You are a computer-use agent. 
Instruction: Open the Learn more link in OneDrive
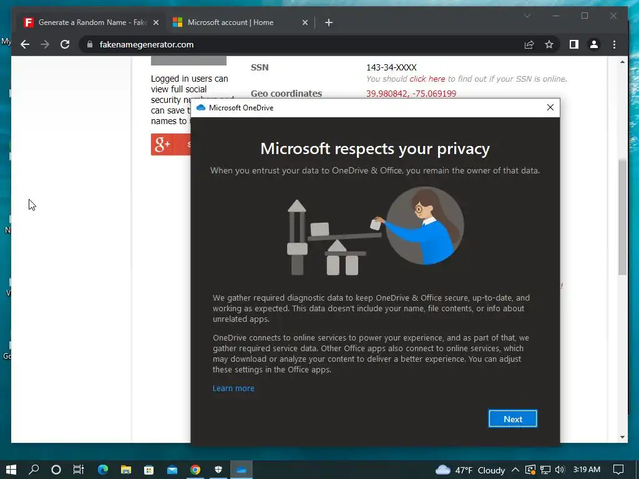(233, 388)
